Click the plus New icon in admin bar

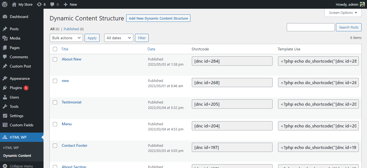65,4
